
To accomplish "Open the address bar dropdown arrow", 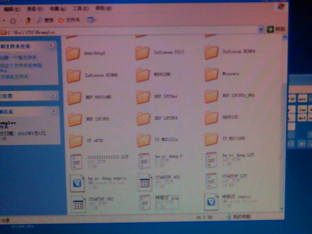I will click(x=261, y=30).
